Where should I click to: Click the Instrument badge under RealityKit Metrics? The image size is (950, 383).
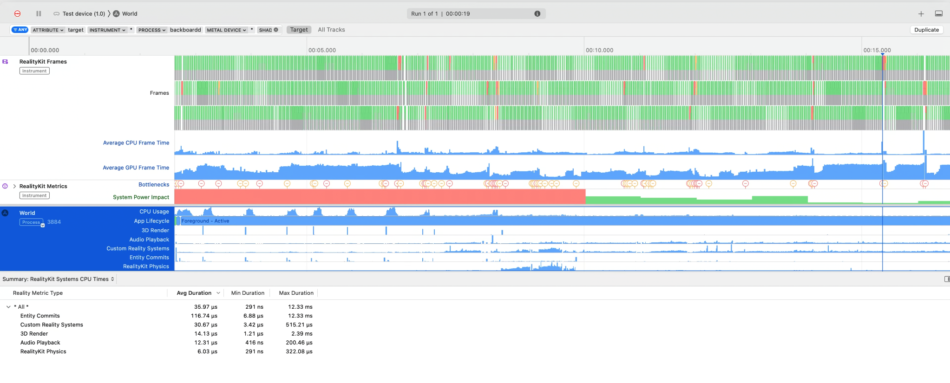(34, 195)
